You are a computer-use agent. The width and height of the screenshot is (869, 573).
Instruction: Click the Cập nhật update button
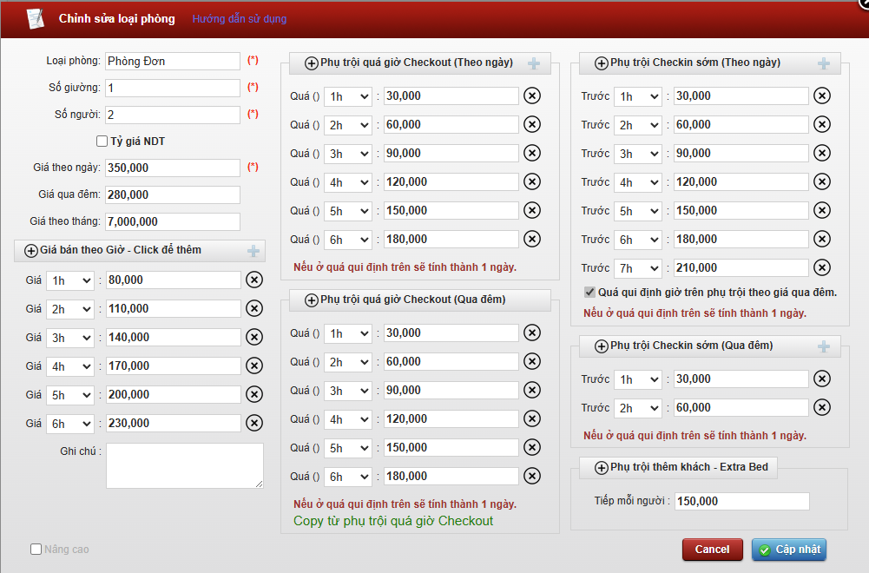point(788,550)
